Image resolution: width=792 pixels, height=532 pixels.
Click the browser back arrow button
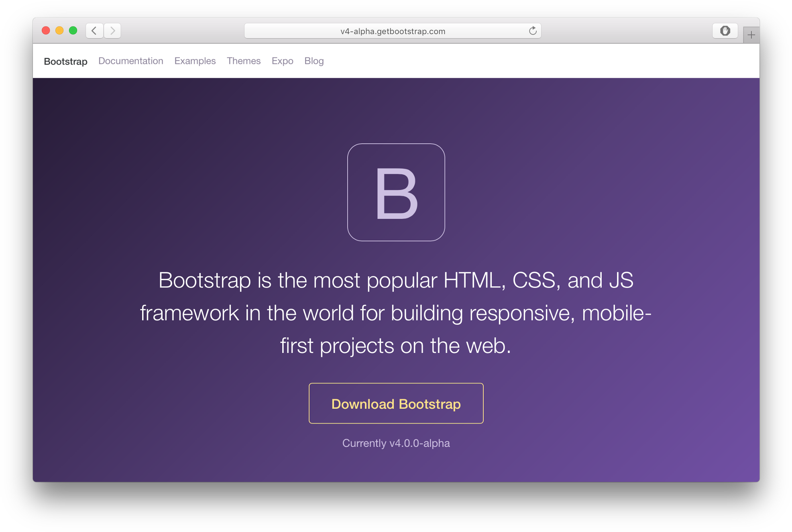click(x=94, y=31)
